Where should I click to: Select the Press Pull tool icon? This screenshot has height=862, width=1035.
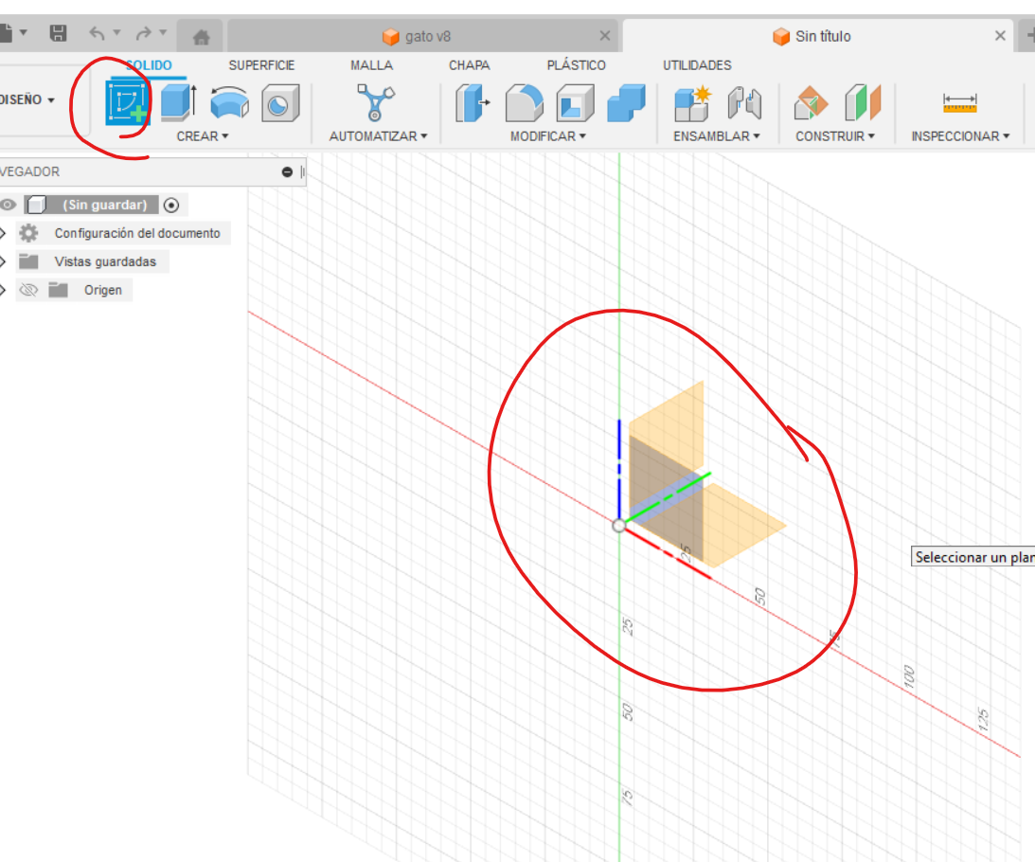click(473, 103)
